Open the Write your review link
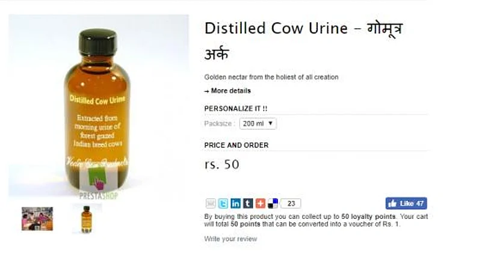This screenshot has height=261, width=482. (x=230, y=239)
